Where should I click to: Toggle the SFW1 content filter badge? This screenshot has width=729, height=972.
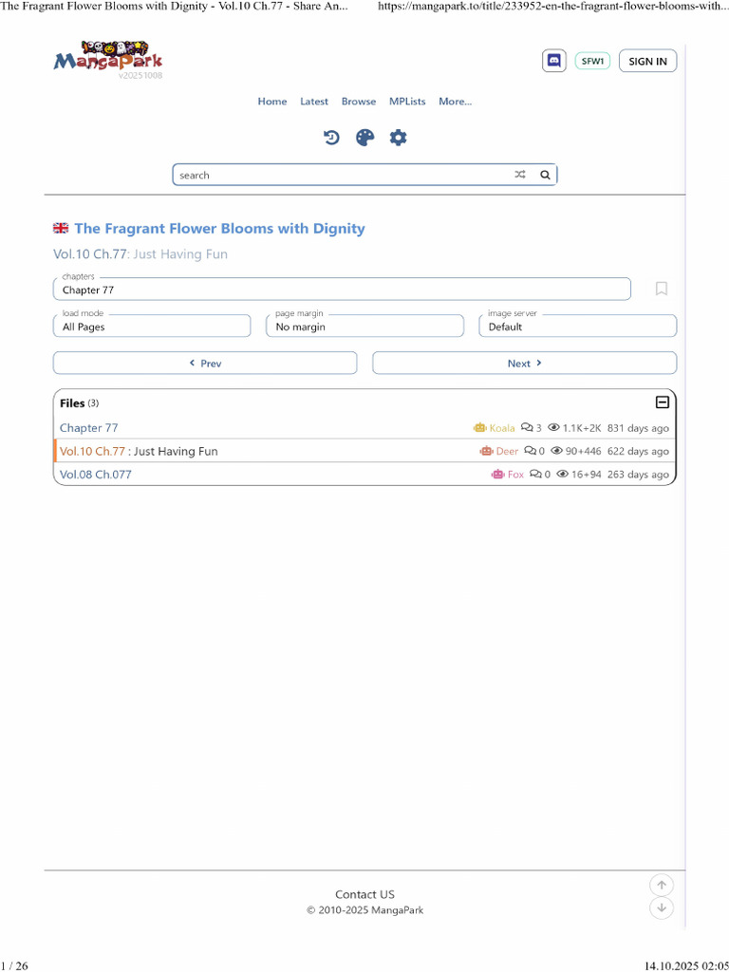click(x=592, y=61)
